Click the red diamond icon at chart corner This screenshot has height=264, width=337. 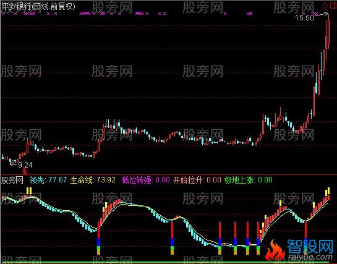(x=325, y=6)
